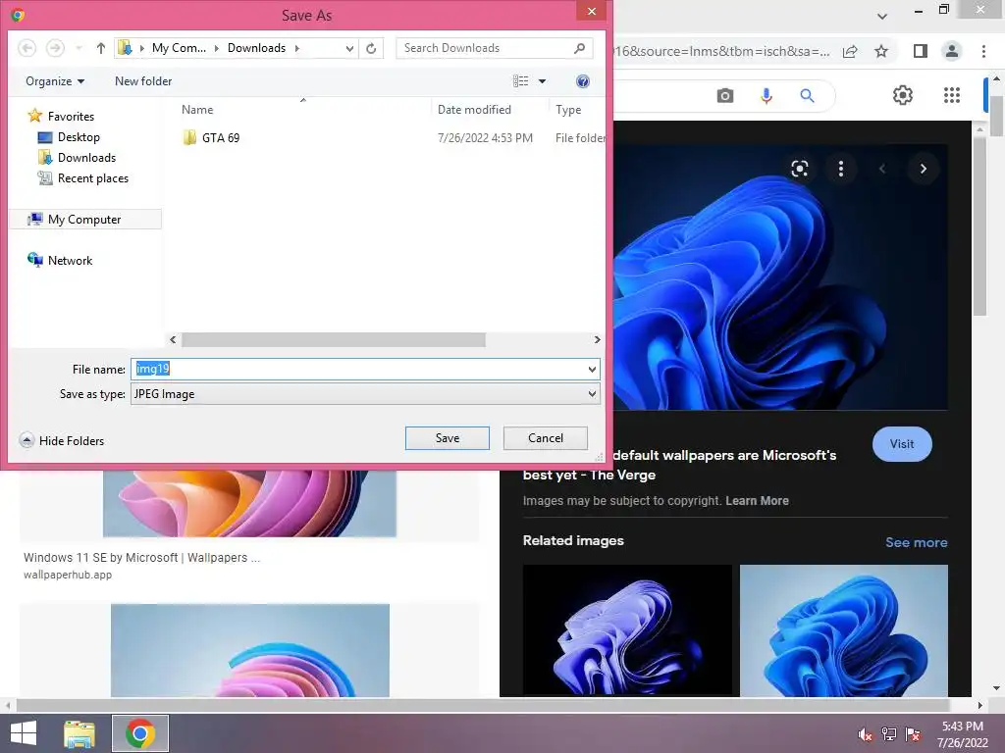Open the Windows Start button
The height and width of the screenshot is (753, 1005).
click(x=24, y=733)
